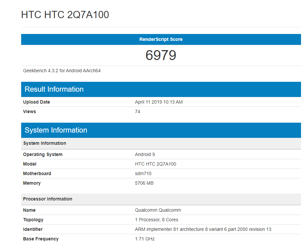Select the value Qualcomm Qualcomm
Viewport: 307px width, 247px height.
[158, 210]
